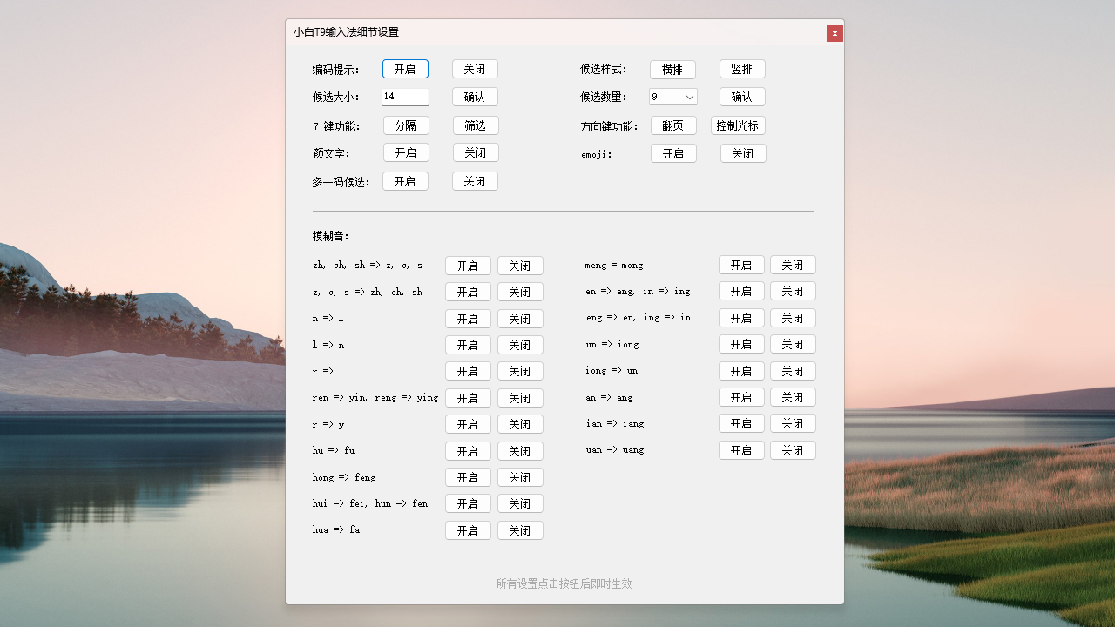The height and width of the screenshot is (627, 1115).
Task: Open the 候选数量 dropdown
Action: (x=673, y=97)
